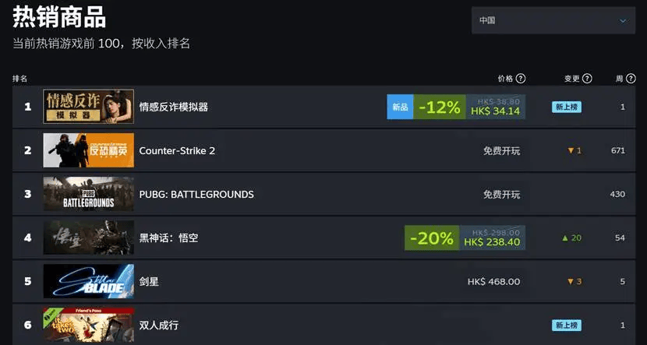Click the It Takes Two thumbnail
647x345 pixels.
point(88,325)
